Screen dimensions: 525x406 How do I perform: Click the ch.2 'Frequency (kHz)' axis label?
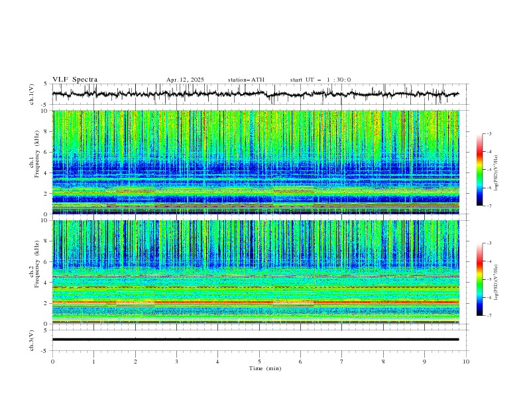point(36,264)
